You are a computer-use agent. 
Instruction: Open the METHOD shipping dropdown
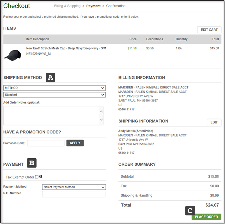pos(54,88)
